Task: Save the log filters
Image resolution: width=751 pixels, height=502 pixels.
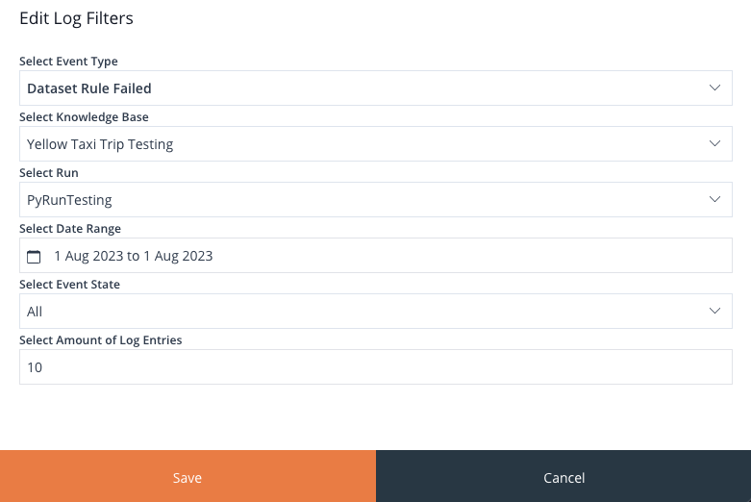Action: click(x=188, y=476)
